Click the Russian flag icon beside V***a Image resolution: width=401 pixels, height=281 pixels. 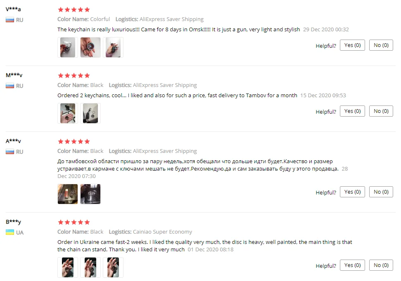(x=10, y=20)
